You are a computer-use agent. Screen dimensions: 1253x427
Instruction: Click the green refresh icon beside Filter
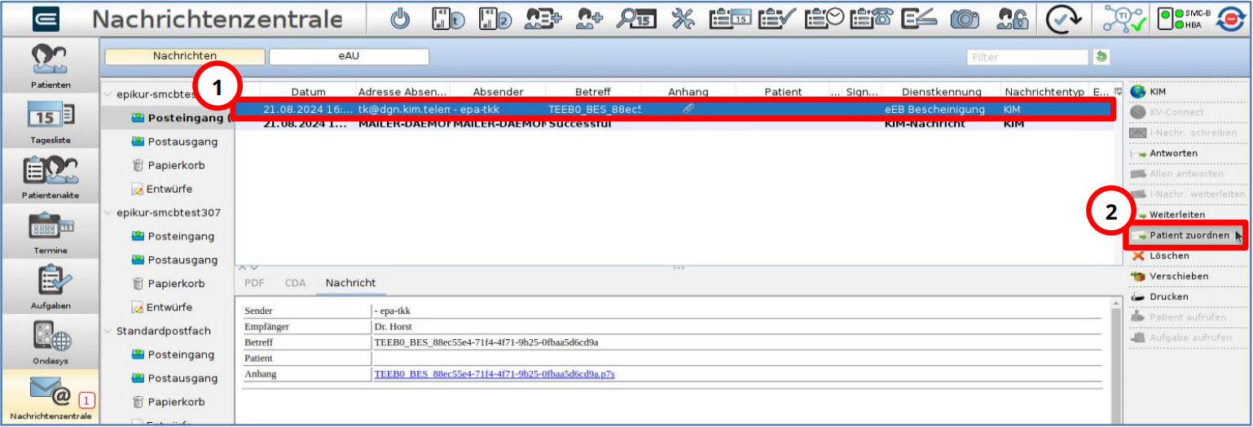pos(1101,57)
